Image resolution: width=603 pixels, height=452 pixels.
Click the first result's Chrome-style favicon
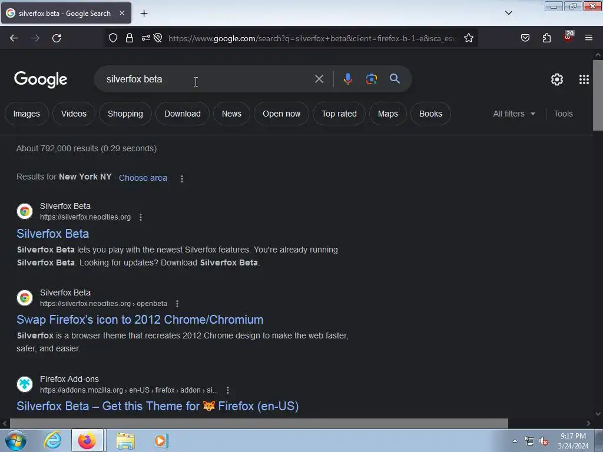click(25, 211)
